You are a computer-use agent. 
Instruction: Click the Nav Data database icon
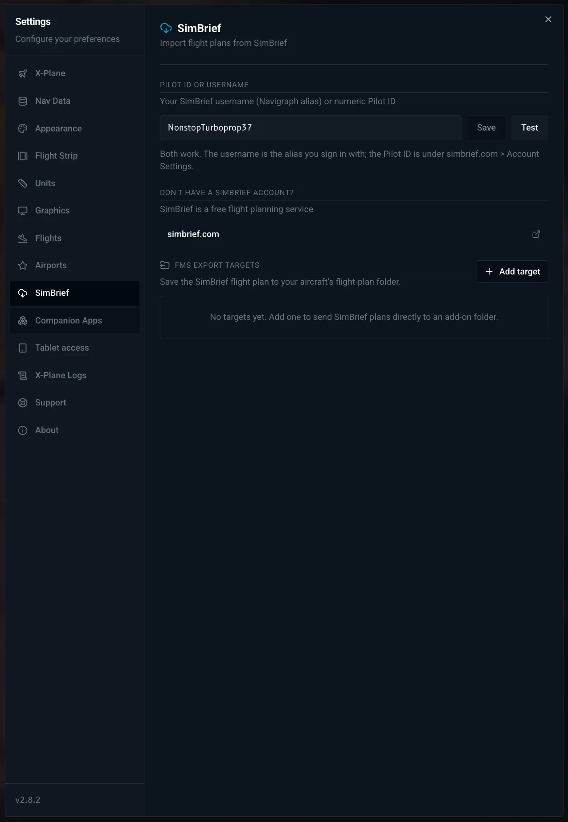(x=23, y=101)
